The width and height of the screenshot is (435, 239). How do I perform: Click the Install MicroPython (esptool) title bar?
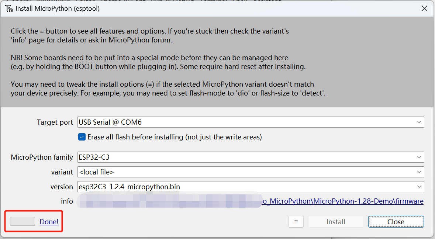[211, 8]
